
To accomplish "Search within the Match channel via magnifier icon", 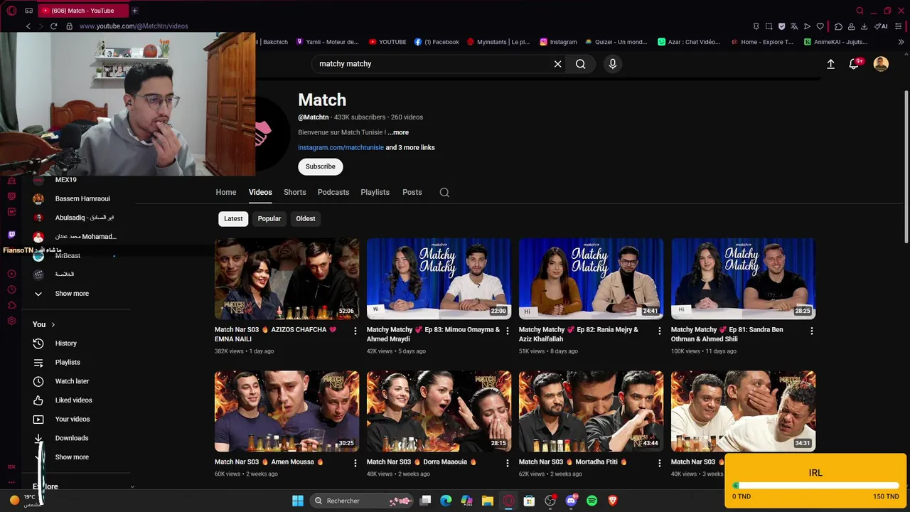I will [x=444, y=192].
